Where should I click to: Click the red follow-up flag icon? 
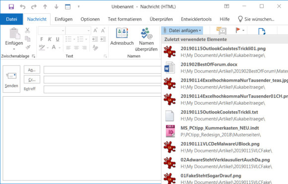238,30
